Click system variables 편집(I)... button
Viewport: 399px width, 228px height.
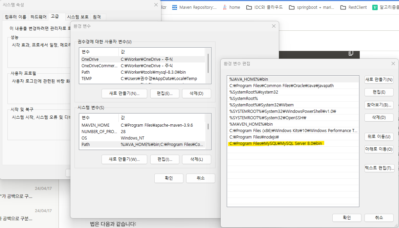(x=164, y=159)
